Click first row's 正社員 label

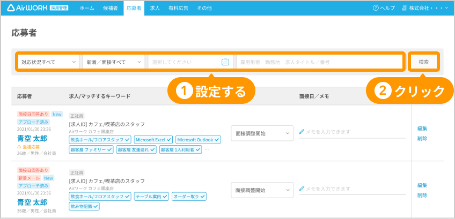coord(77,116)
